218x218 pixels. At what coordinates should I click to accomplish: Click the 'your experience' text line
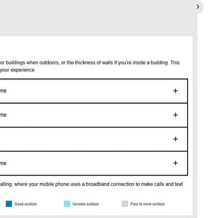pyautogui.click(x=18, y=70)
